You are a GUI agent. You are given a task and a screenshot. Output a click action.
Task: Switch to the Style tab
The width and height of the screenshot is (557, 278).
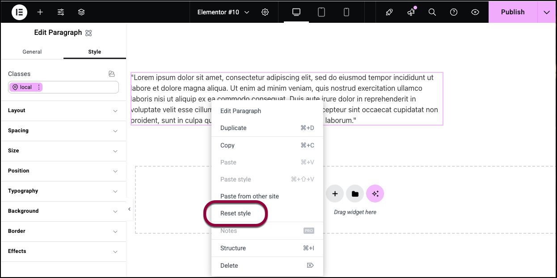pos(95,52)
